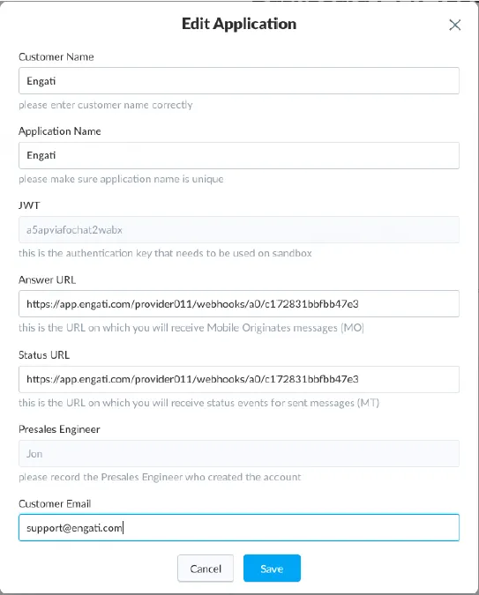Click the Application Name label

[x=60, y=131]
